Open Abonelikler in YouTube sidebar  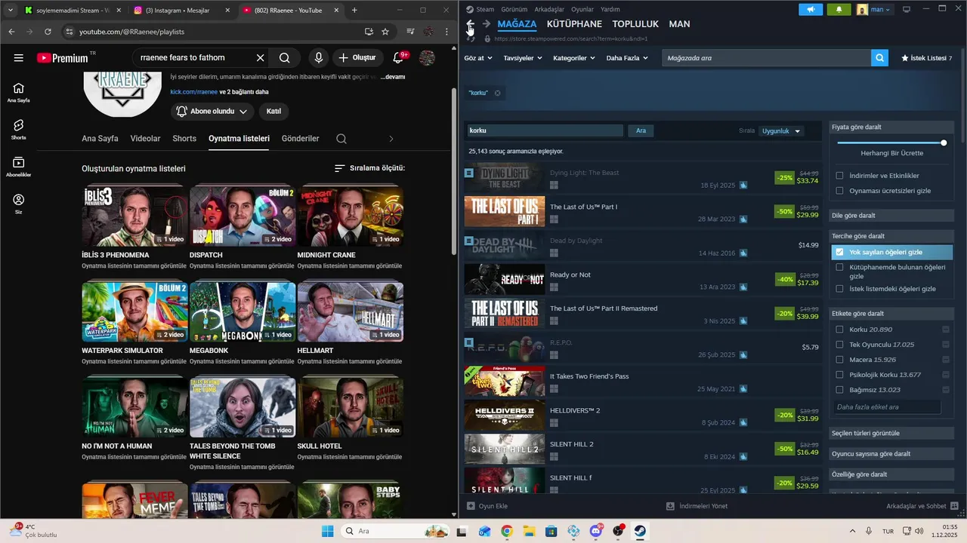(x=19, y=167)
